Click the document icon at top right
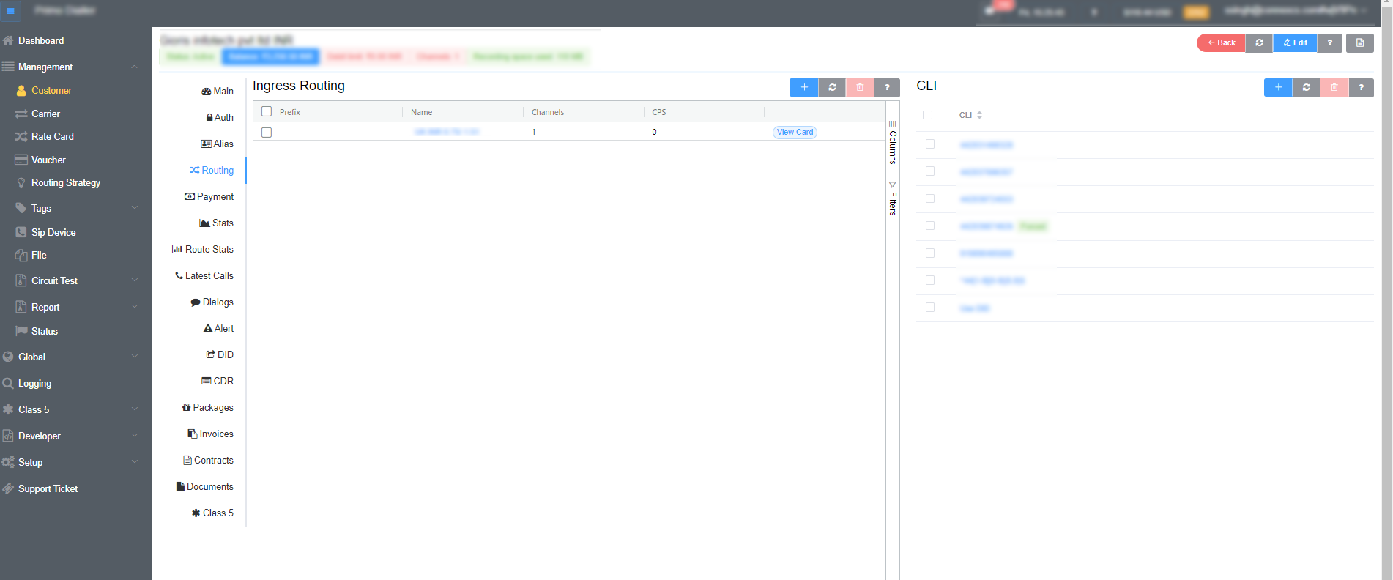 point(1360,42)
